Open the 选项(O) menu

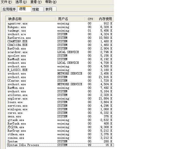(x=21, y=2)
